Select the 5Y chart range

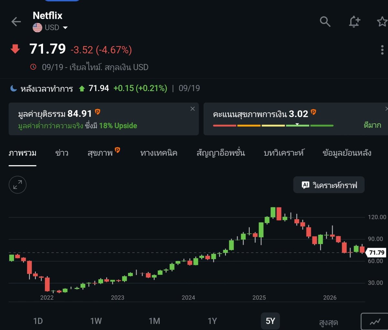[x=270, y=321]
